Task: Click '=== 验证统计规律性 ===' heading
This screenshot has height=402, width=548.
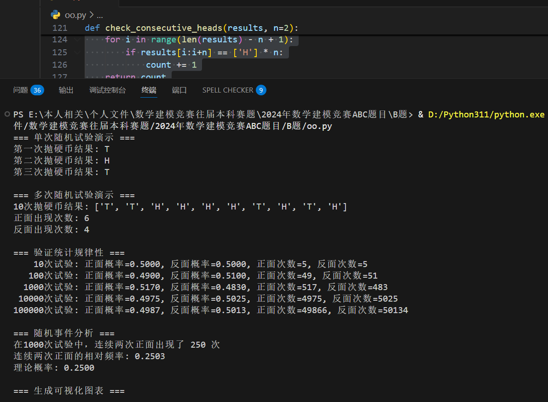Action: [69, 253]
